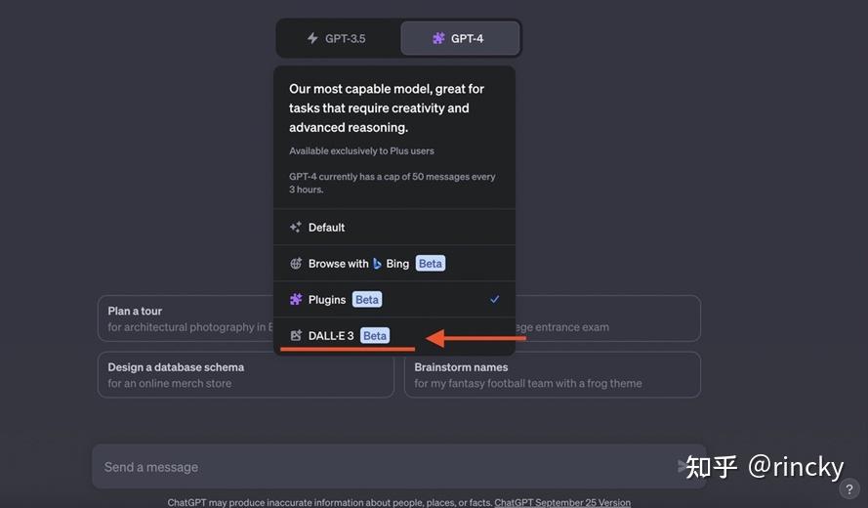Click the send message arrow icon
Viewport: 868px width, 508px height.
coord(683,467)
